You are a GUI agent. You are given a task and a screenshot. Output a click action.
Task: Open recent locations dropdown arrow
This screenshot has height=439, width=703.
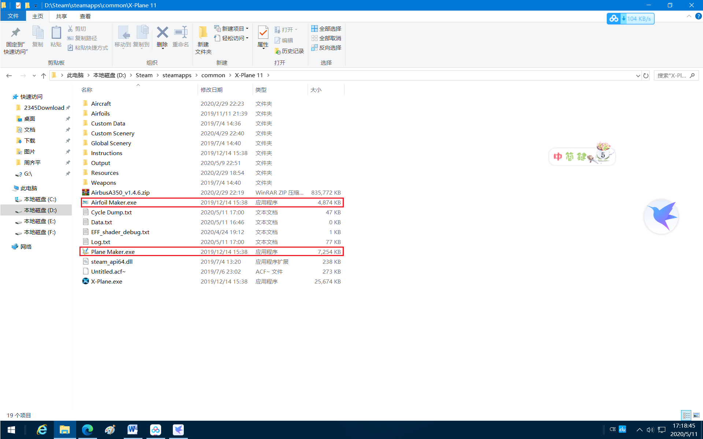click(34, 75)
